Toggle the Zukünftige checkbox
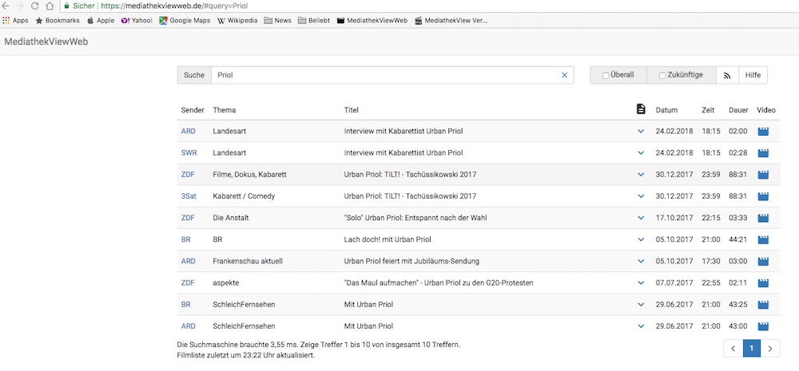Screen dimensions: 799x371 [662, 76]
